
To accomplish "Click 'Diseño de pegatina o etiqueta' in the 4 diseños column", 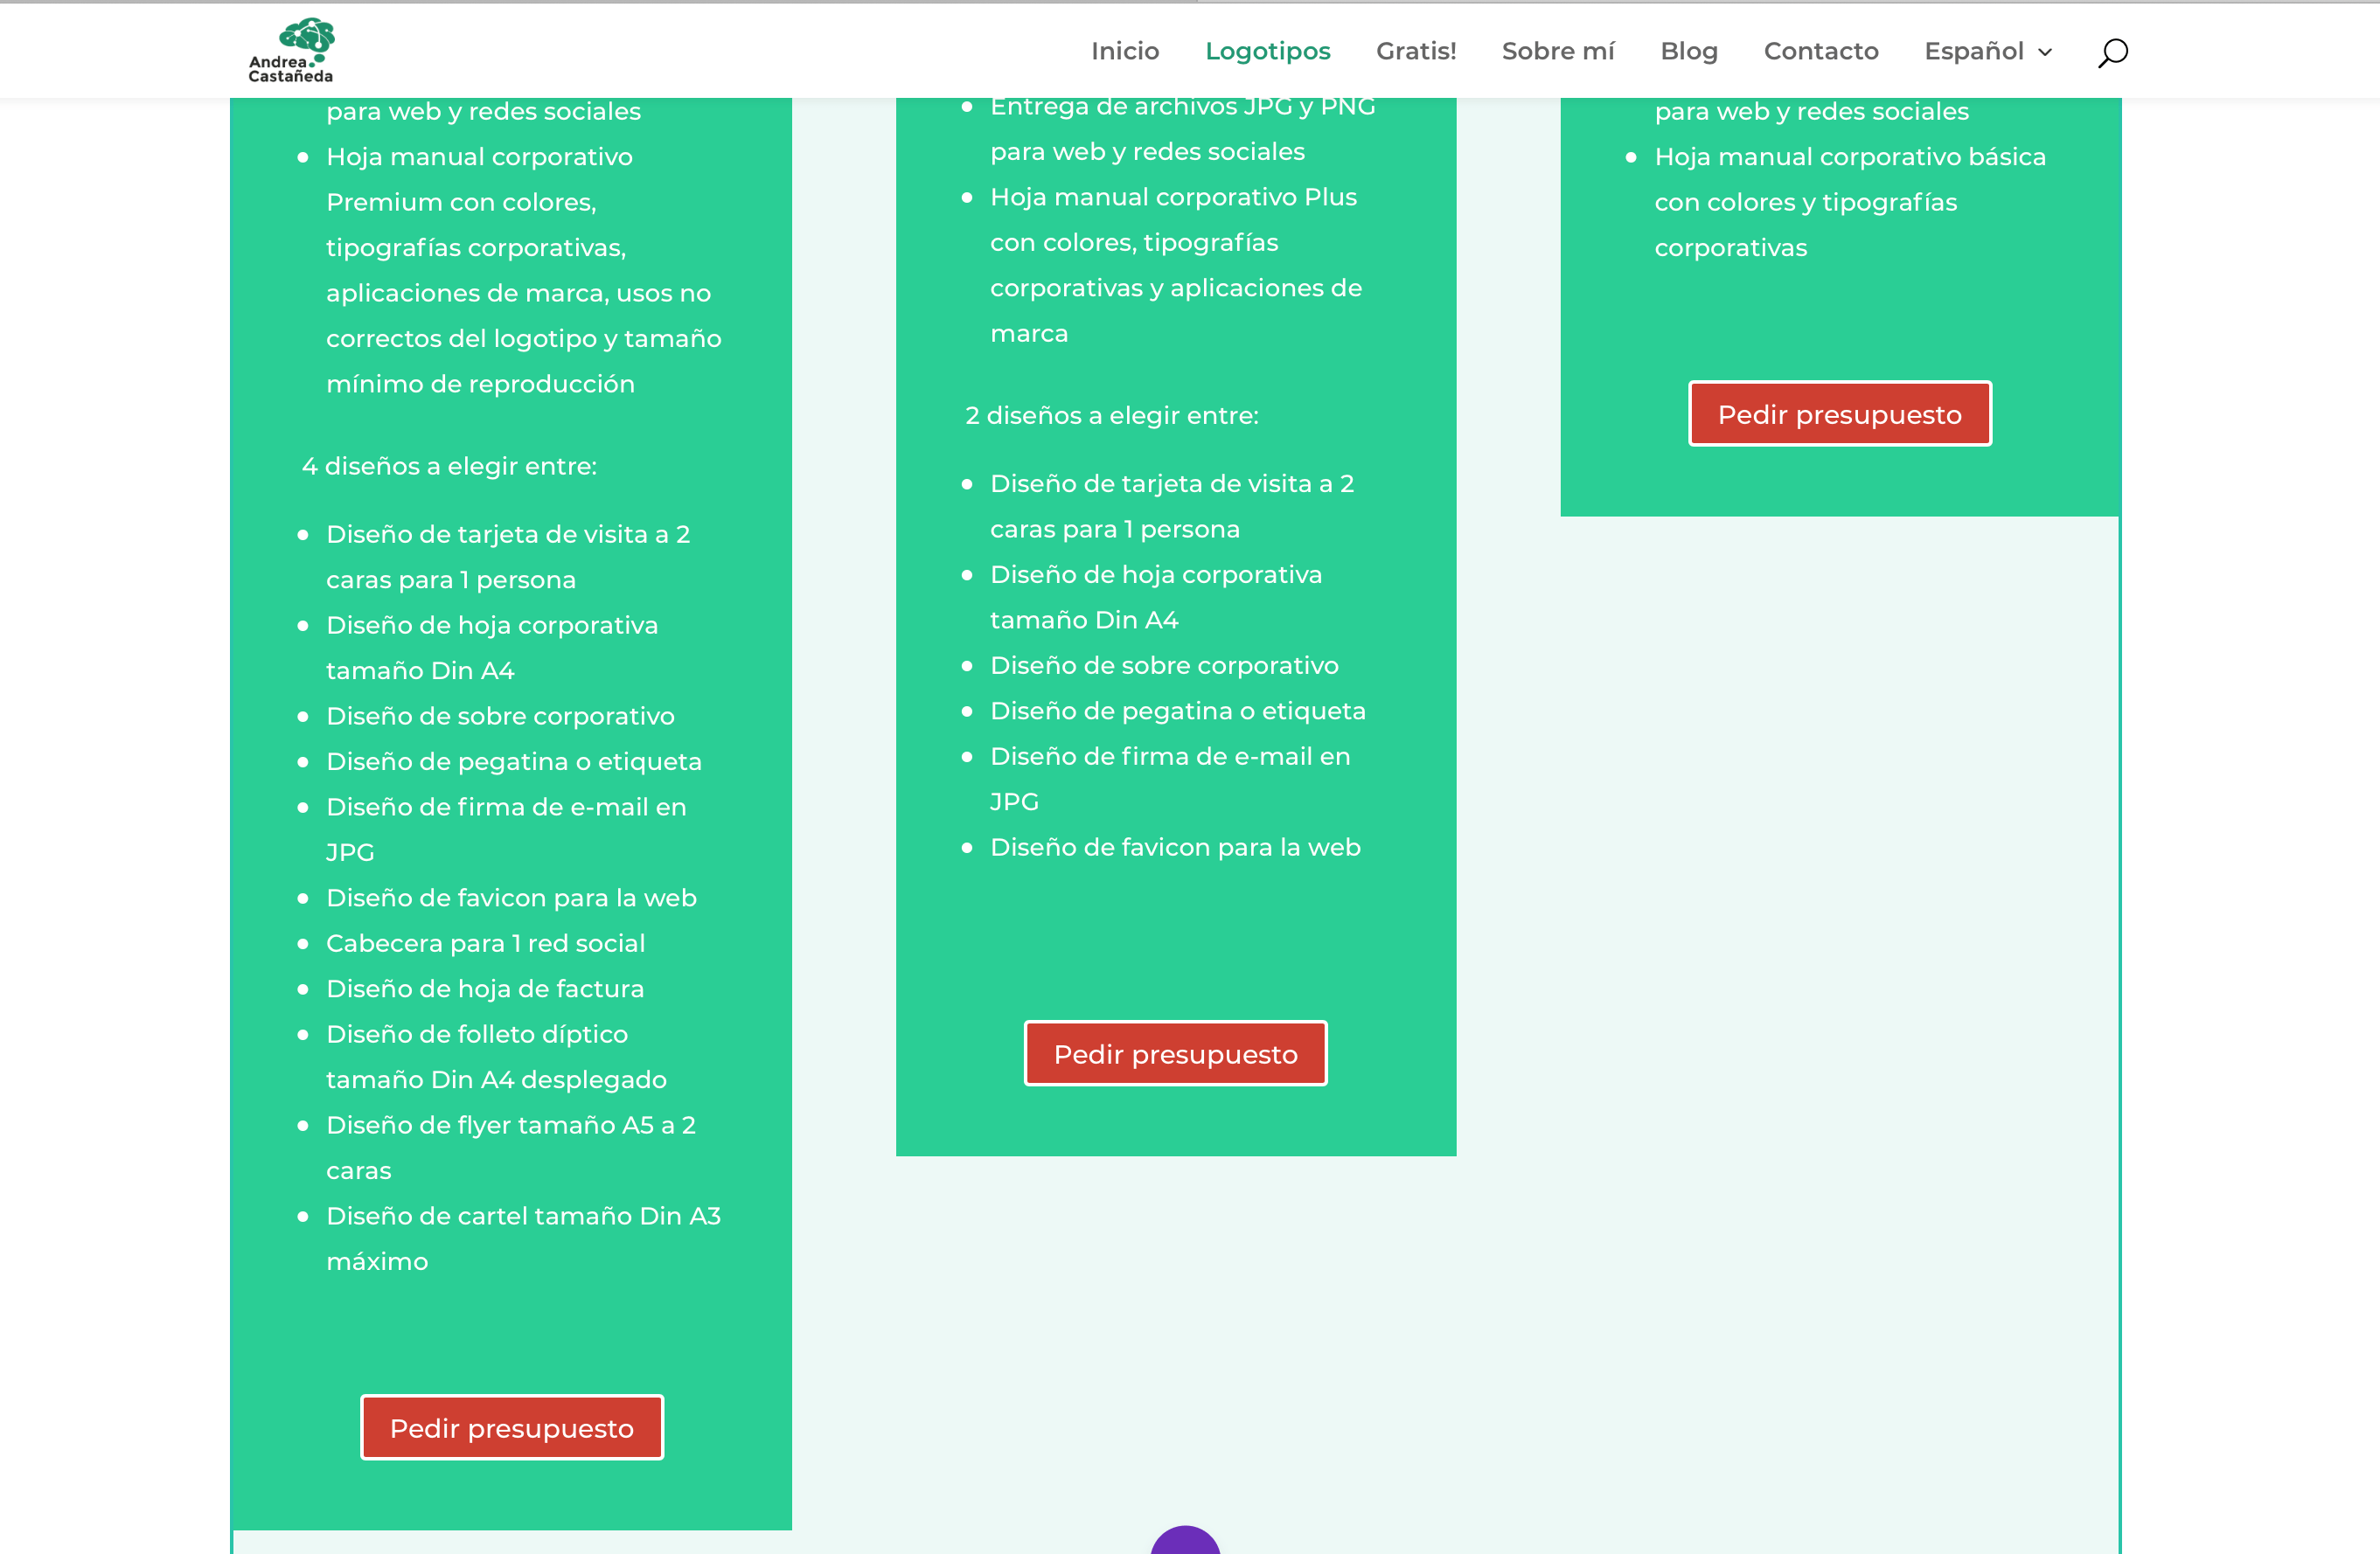I will 514,760.
